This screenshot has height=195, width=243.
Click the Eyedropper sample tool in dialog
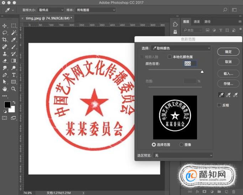[x=221, y=95]
